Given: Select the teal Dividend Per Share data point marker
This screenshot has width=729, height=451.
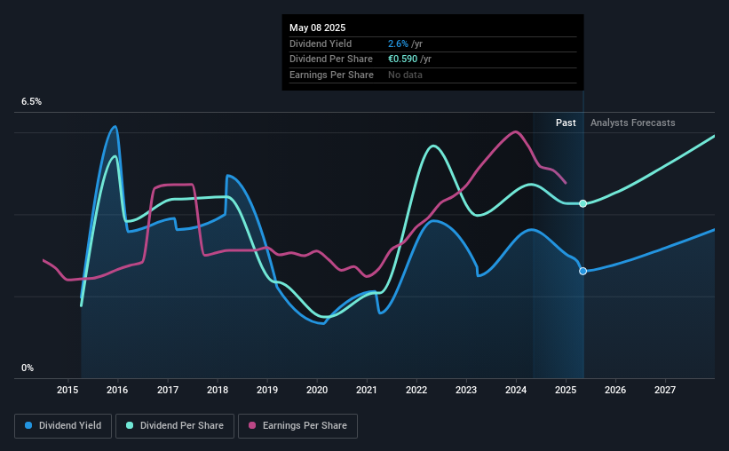Looking at the screenshot, I should [x=583, y=203].
